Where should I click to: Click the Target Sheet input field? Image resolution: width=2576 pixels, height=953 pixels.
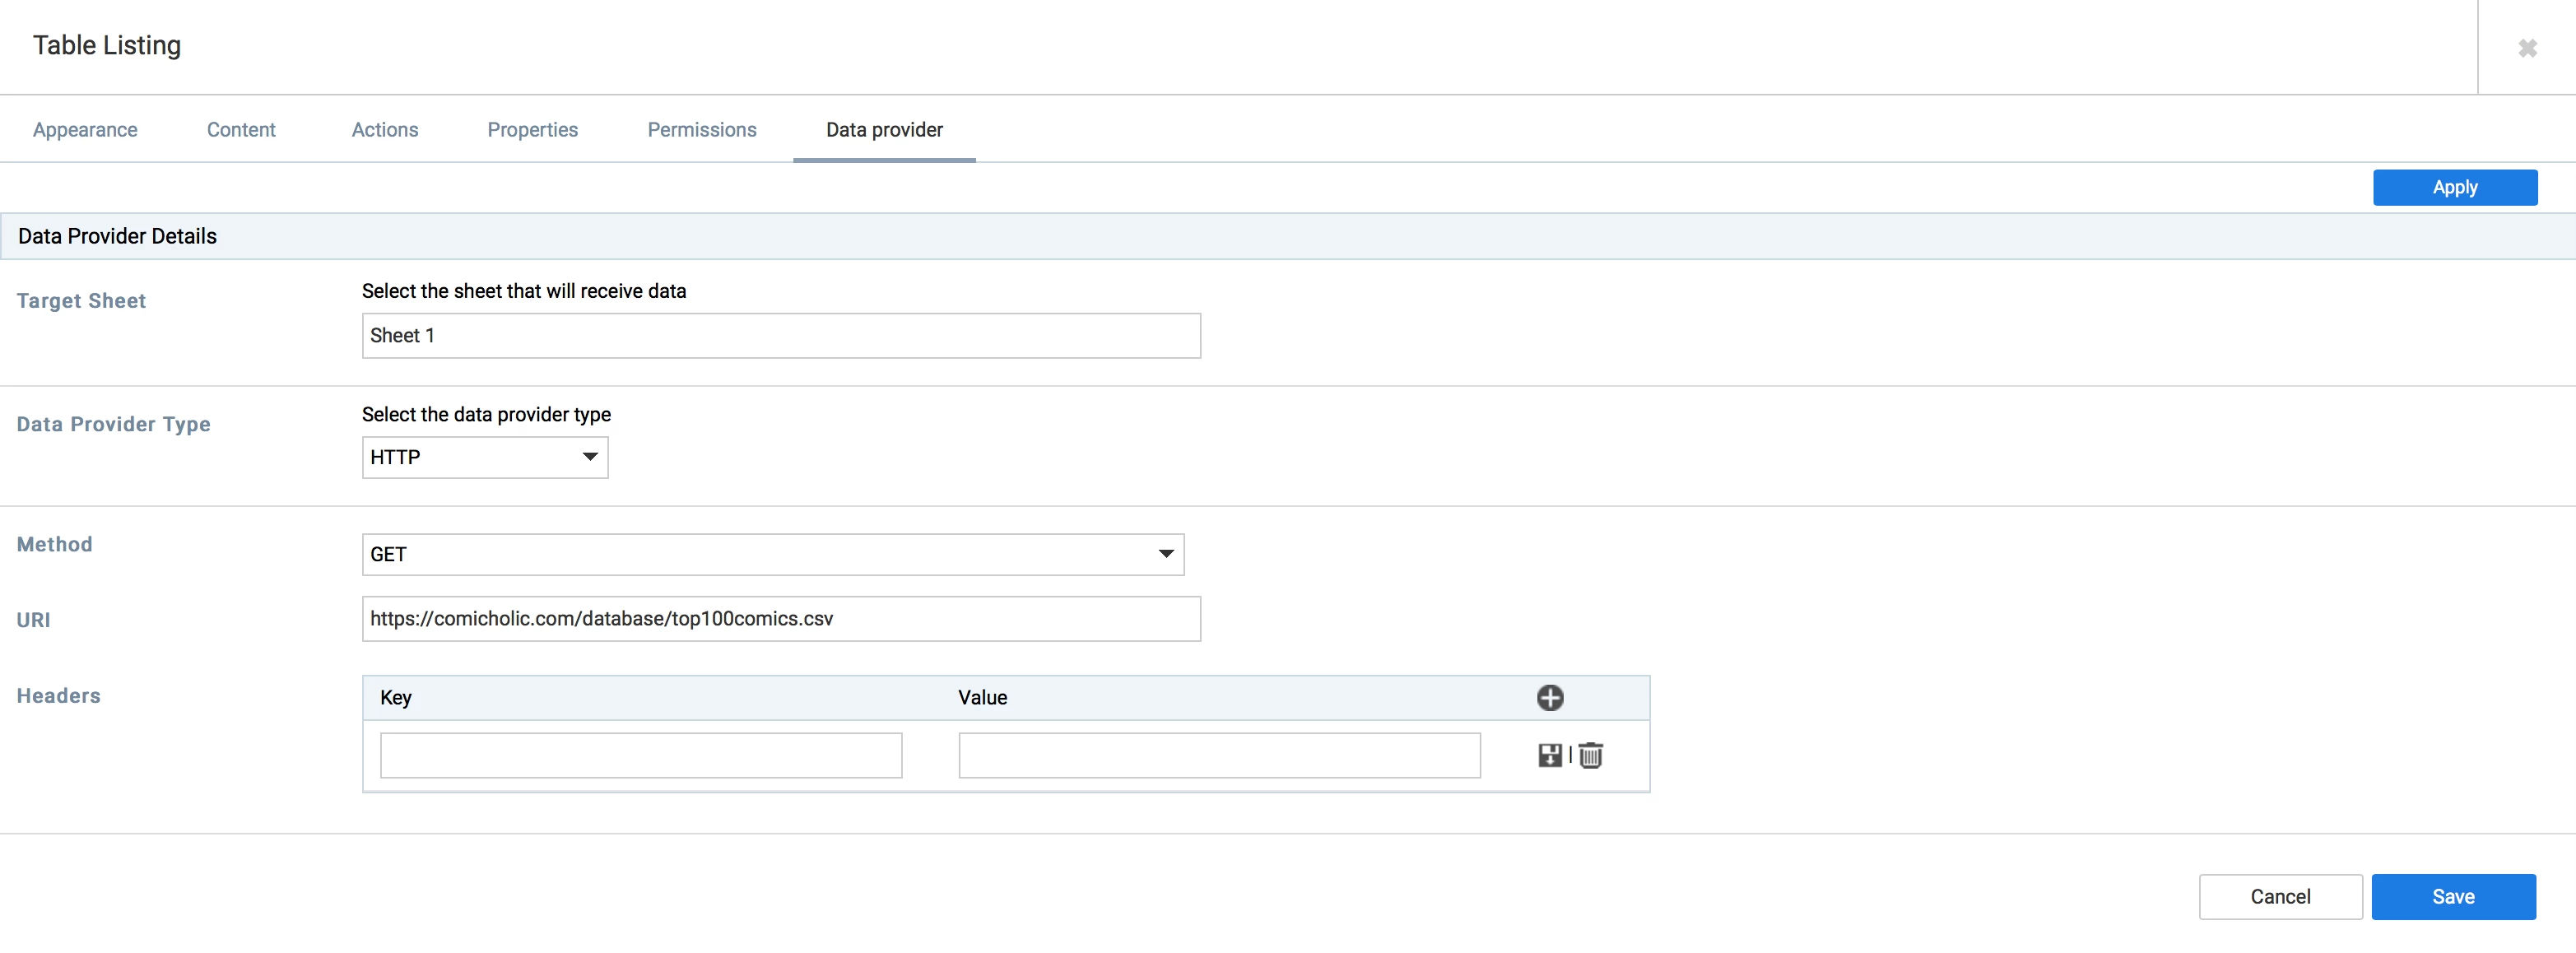[780, 336]
